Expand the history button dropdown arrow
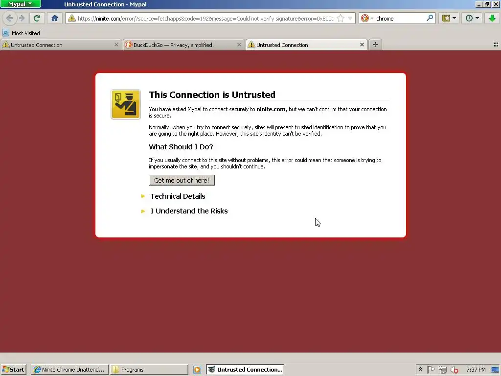This screenshot has height=376, width=501. point(478,18)
